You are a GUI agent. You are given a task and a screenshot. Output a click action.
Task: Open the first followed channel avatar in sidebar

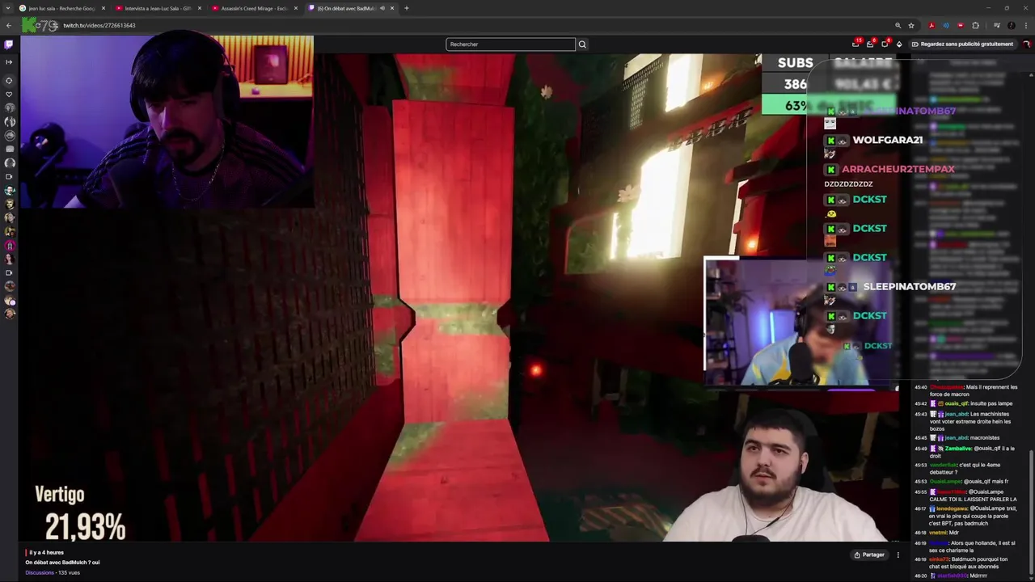point(9,108)
